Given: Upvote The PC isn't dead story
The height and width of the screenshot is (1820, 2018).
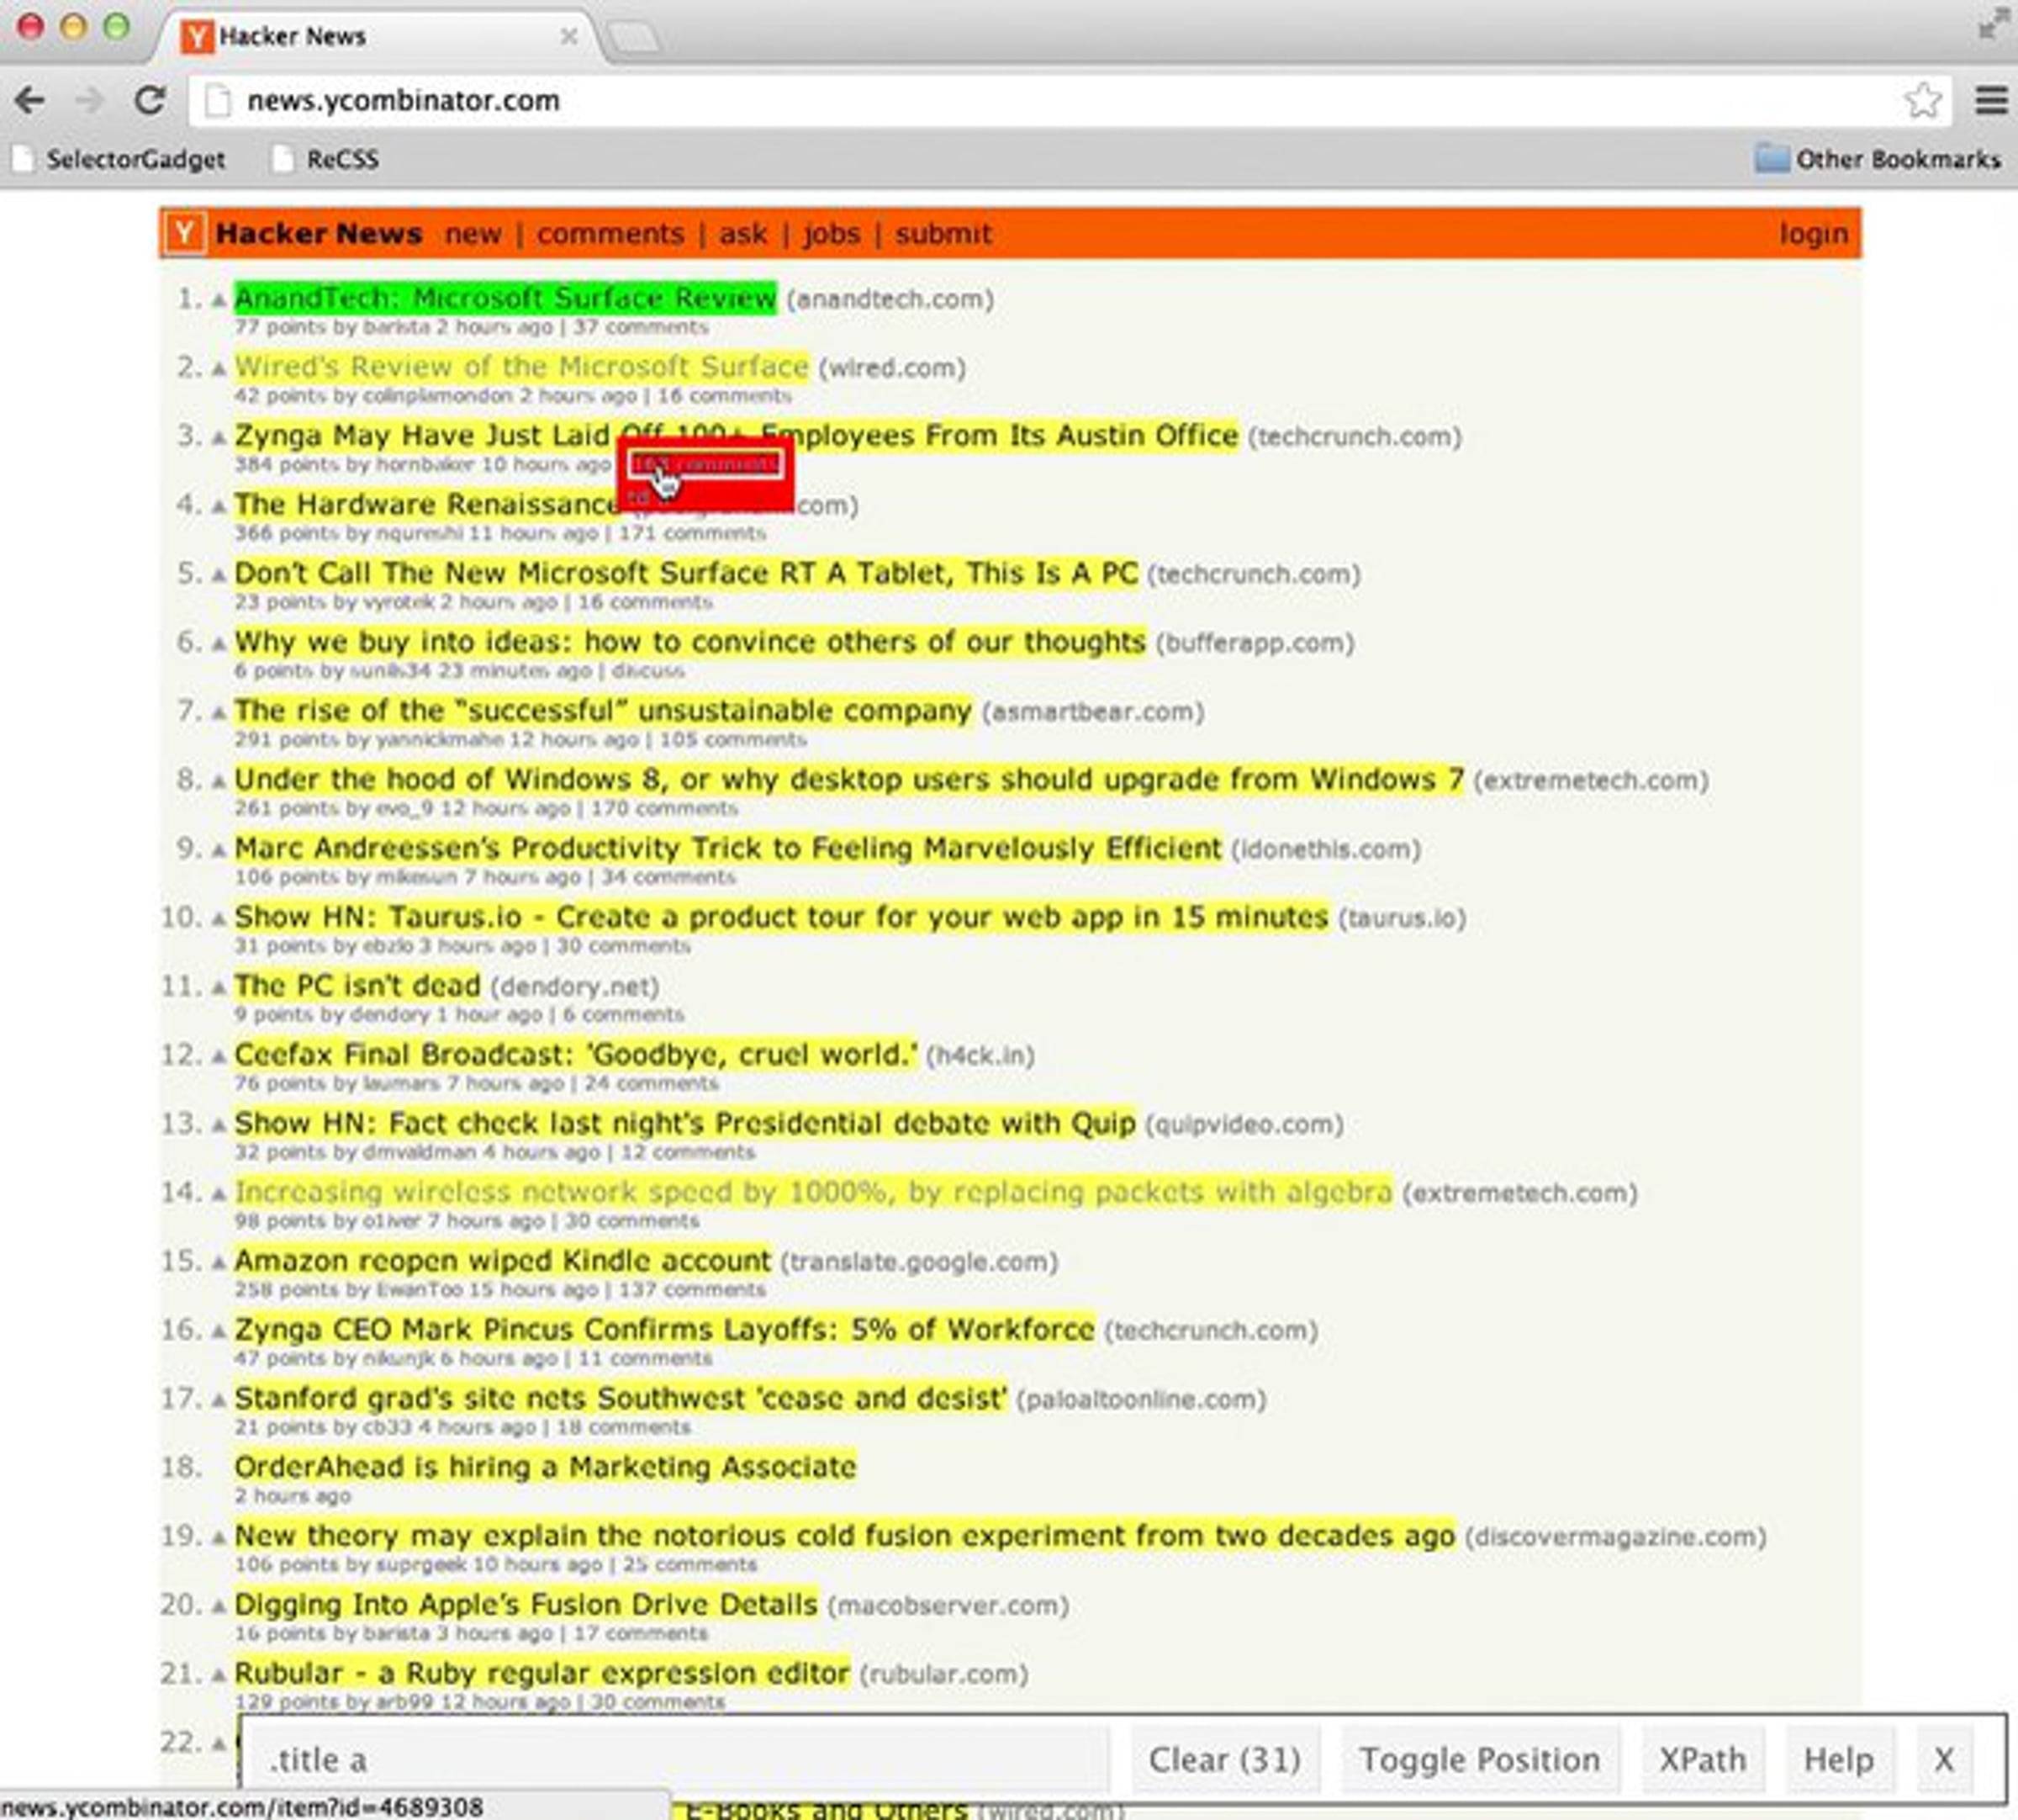Looking at the screenshot, I should [x=219, y=987].
